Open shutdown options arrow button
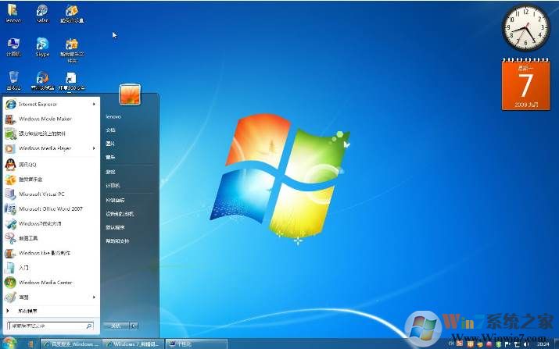 pyautogui.click(x=134, y=326)
